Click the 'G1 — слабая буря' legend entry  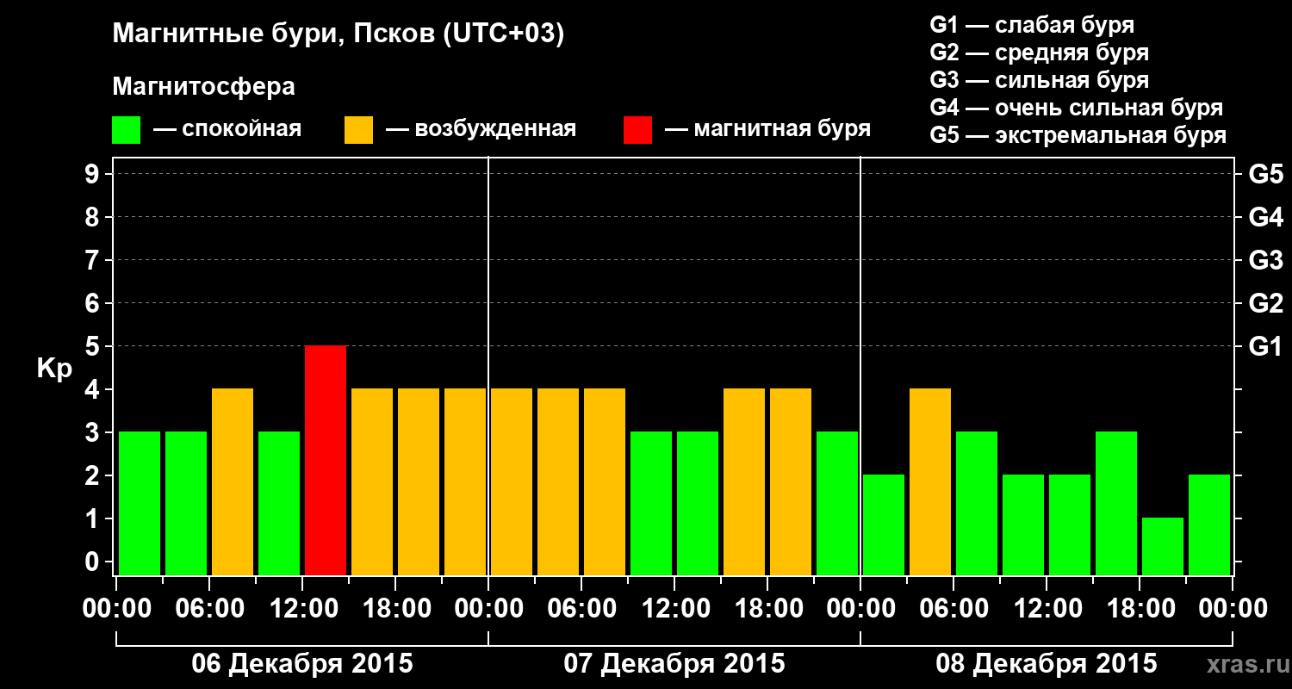[1032, 25]
